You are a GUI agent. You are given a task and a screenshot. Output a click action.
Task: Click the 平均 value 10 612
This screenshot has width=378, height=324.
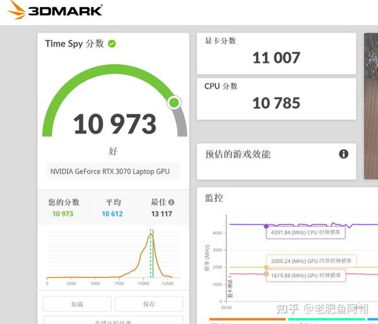[112, 214]
